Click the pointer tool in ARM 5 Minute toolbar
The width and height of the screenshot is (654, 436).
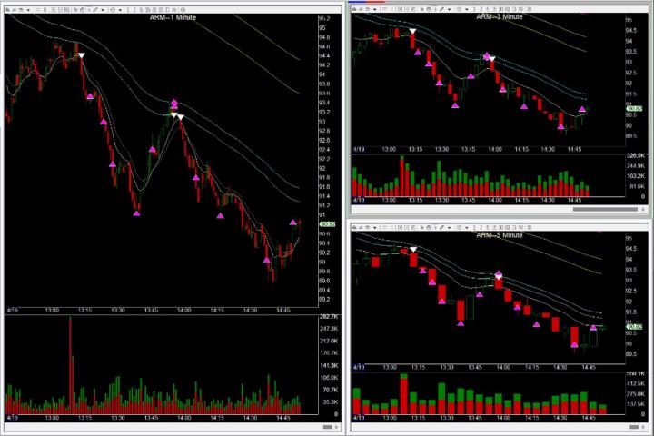(422, 227)
